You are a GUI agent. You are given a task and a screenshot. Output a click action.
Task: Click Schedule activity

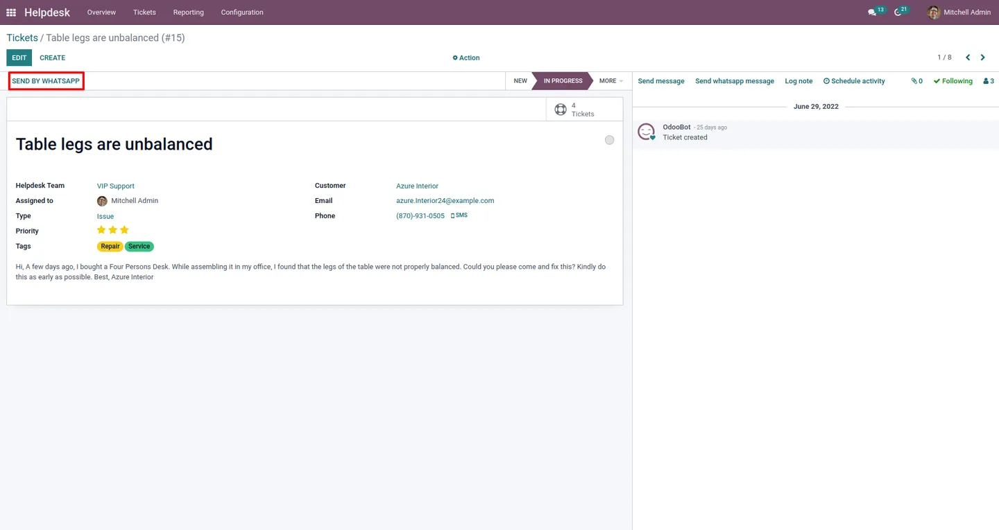854,81
